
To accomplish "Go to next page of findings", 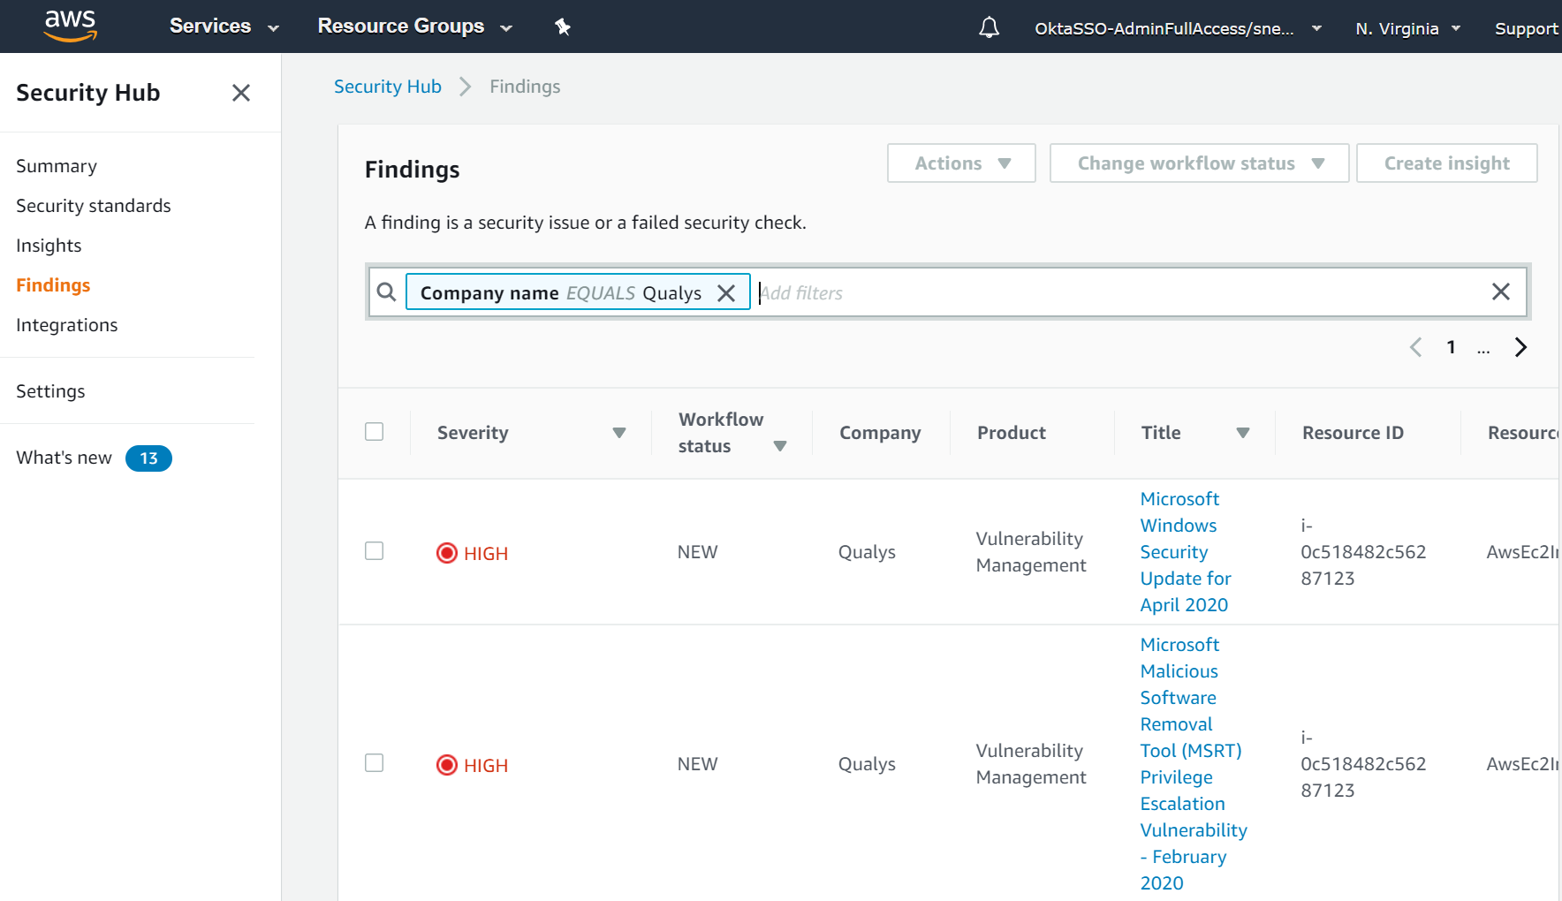I will (x=1520, y=347).
